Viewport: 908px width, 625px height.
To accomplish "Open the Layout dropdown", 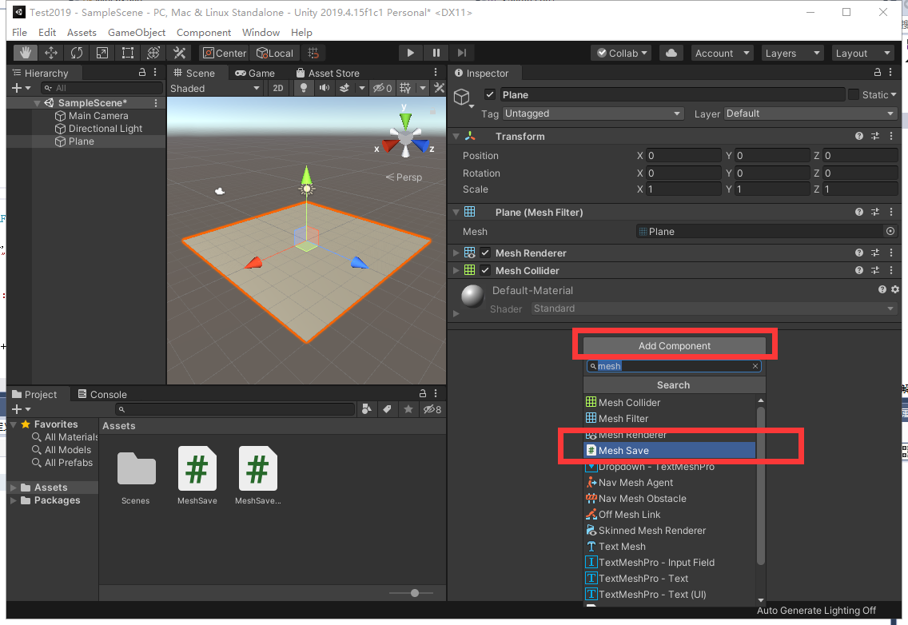I will [862, 53].
